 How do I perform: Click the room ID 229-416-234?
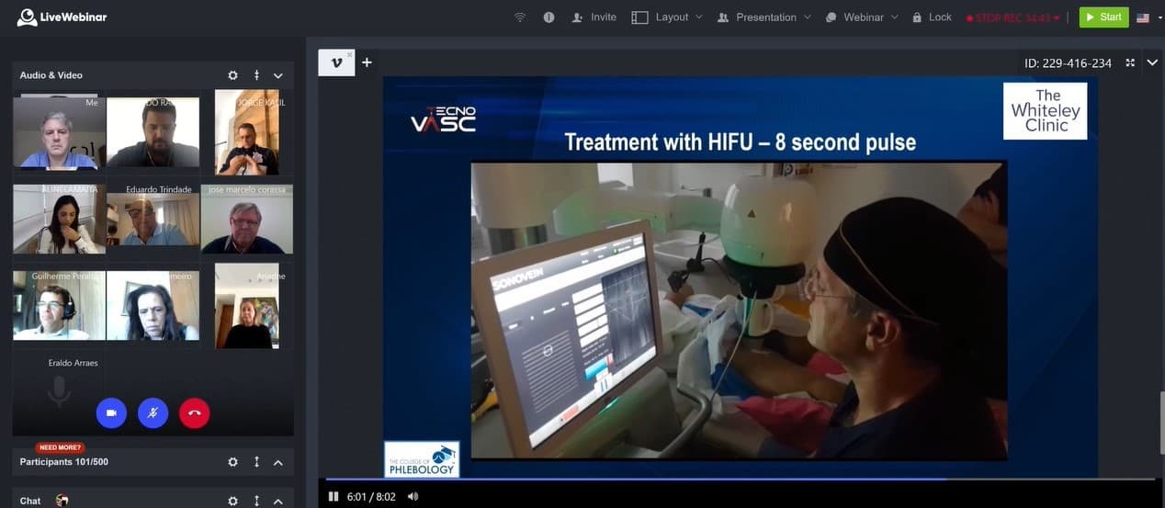[1069, 63]
